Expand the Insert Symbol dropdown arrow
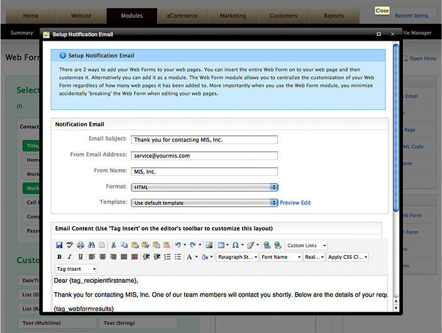 (243, 245)
